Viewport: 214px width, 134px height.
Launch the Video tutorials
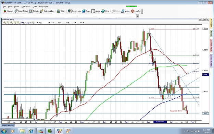coord(125,11)
